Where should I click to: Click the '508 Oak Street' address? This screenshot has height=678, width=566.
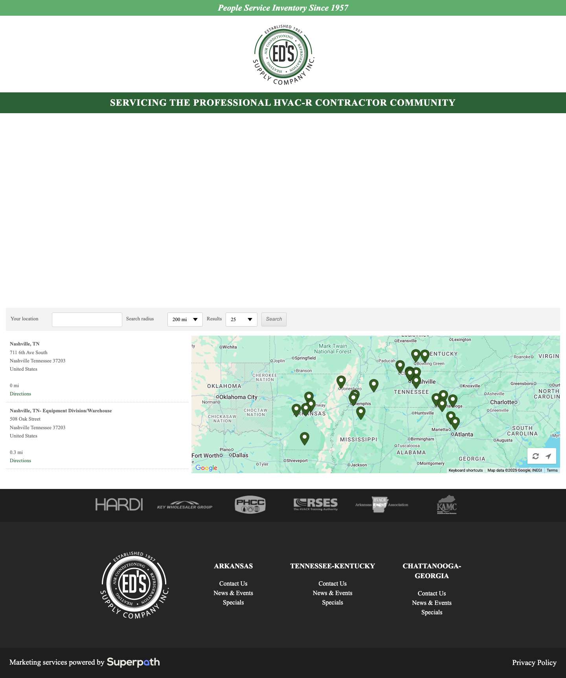click(25, 419)
